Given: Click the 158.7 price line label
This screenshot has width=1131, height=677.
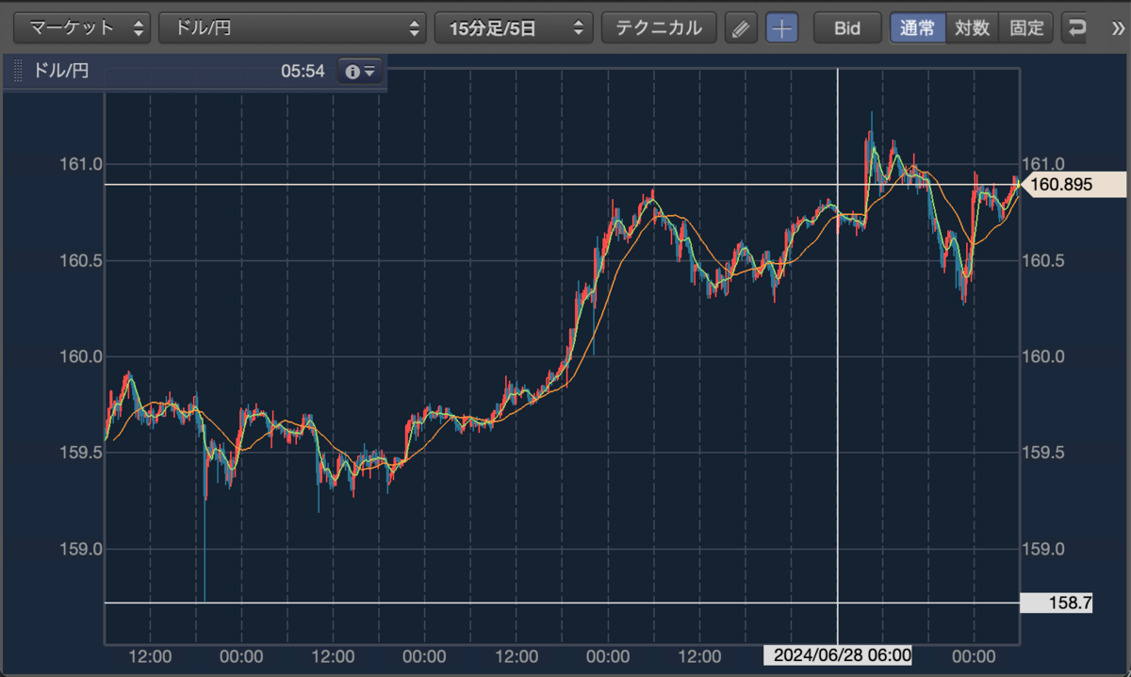Looking at the screenshot, I should (1057, 603).
